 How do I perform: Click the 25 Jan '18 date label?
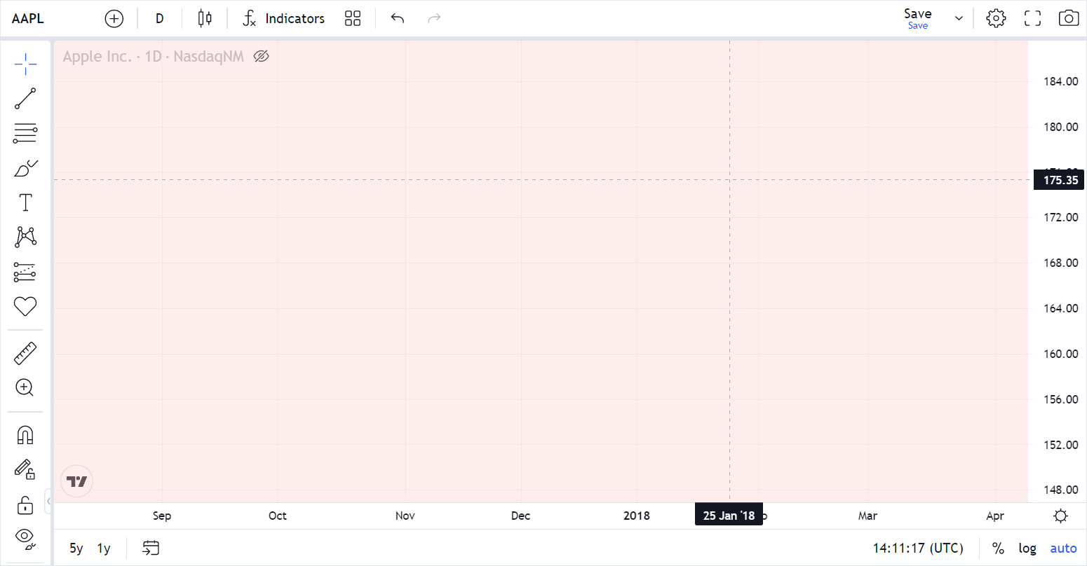point(729,516)
